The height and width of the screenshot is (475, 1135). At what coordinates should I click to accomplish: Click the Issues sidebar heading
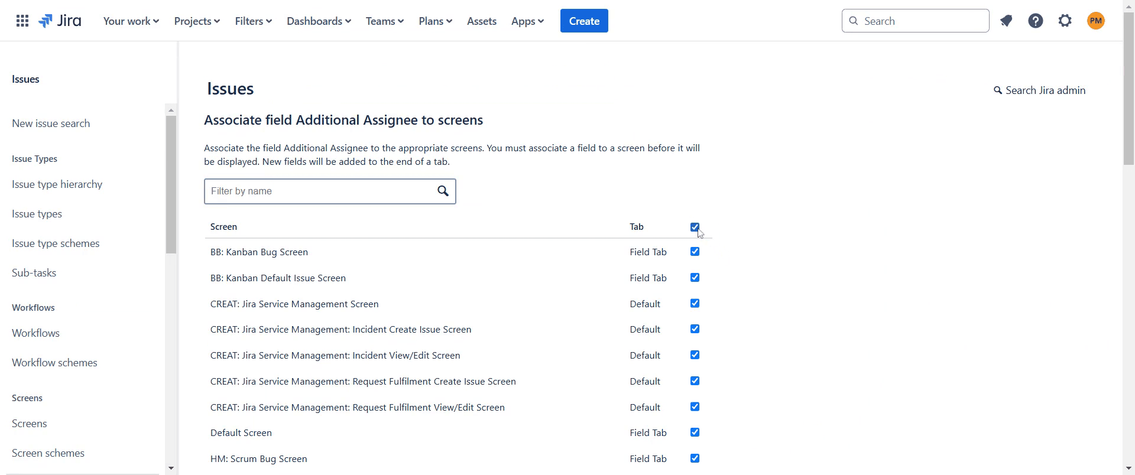(x=25, y=79)
